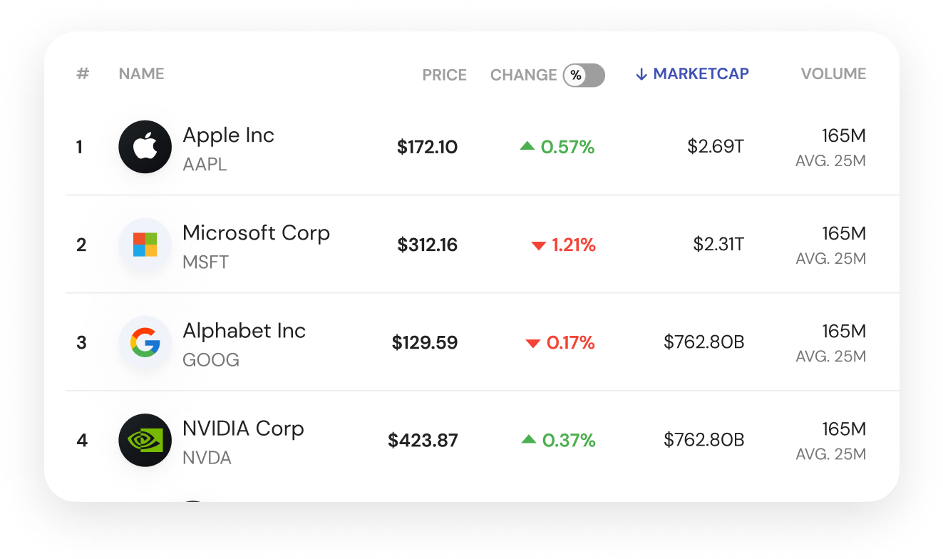The width and height of the screenshot is (943, 559).
Task: Click the PRICE column header
Action: 444,75
